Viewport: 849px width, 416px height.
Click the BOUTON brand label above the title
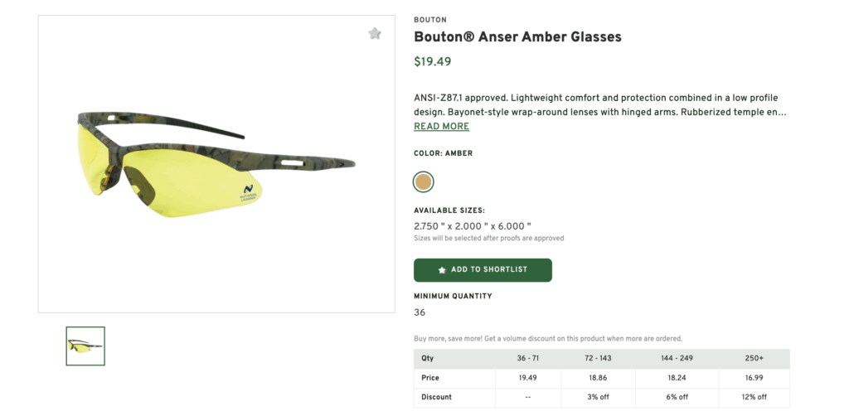click(x=430, y=20)
